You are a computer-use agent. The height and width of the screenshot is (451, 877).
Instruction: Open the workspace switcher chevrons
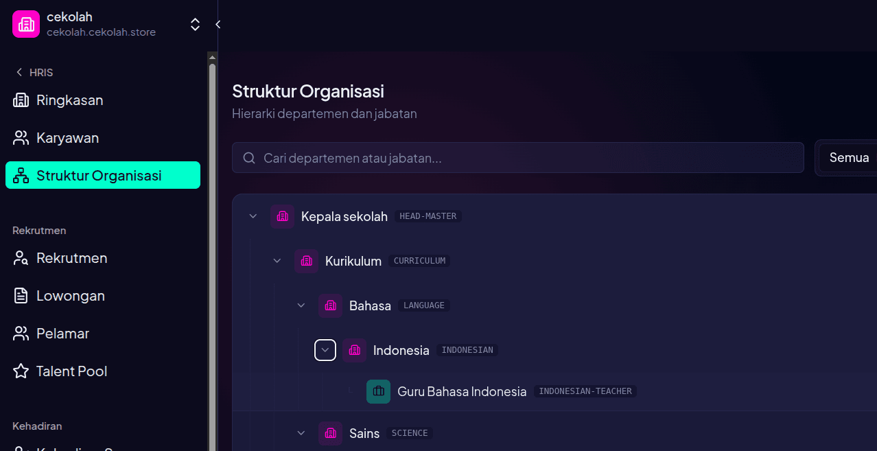195,23
